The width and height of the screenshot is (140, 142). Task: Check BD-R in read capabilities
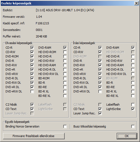tap(65, 83)
